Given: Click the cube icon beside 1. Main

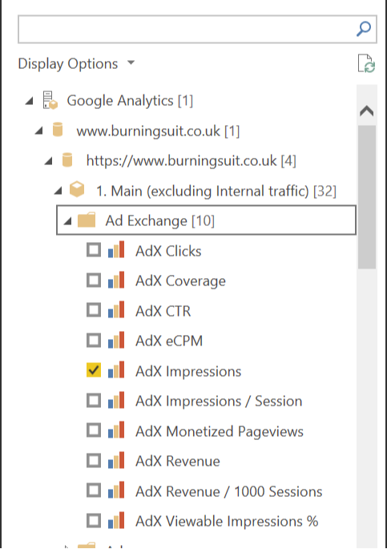Looking at the screenshot, I should coord(77,189).
